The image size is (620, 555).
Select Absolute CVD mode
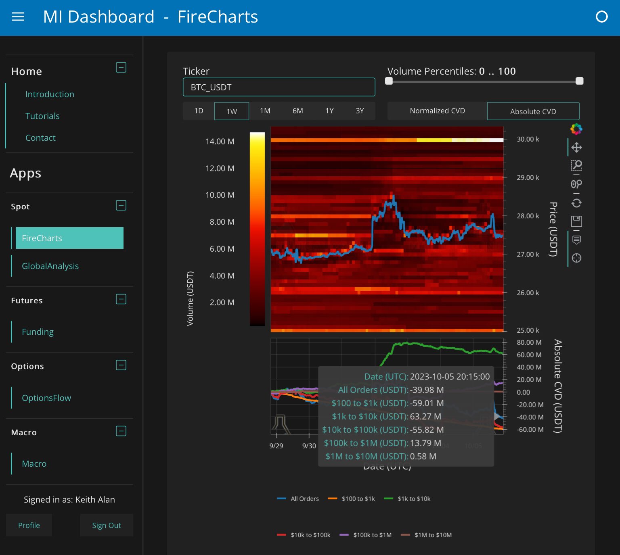[x=533, y=111]
